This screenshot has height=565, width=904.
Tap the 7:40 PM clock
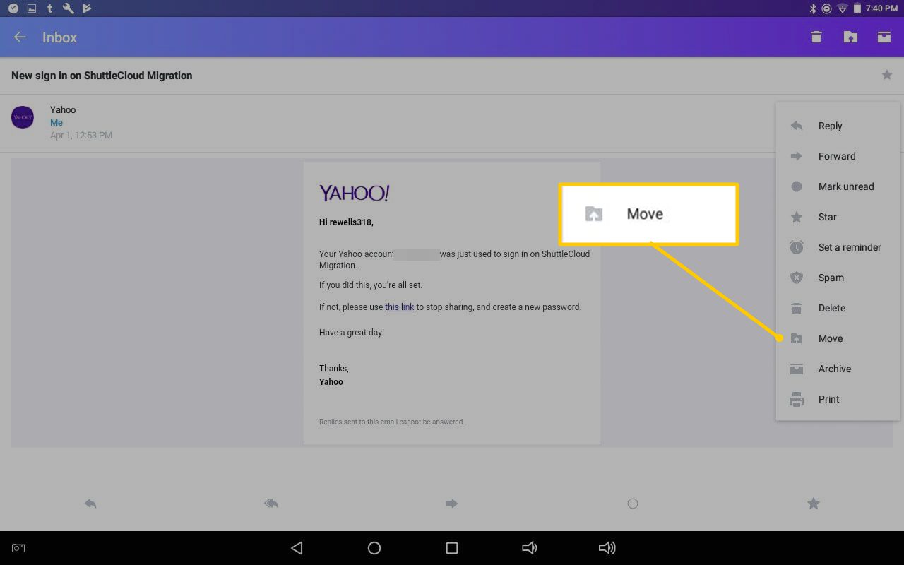881,8
